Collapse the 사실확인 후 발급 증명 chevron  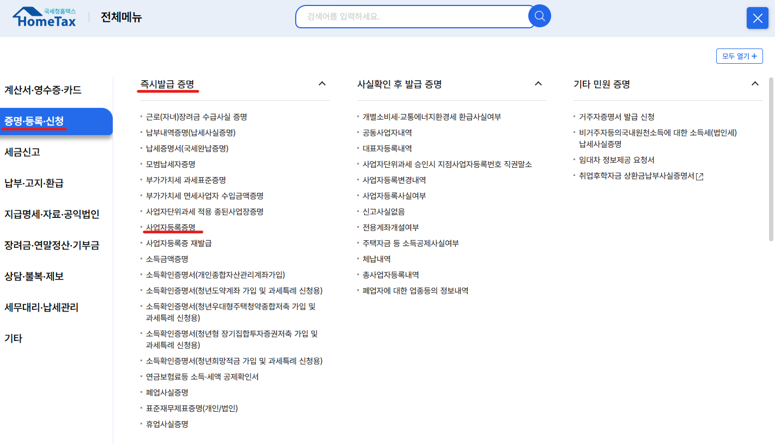tap(538, 84)
